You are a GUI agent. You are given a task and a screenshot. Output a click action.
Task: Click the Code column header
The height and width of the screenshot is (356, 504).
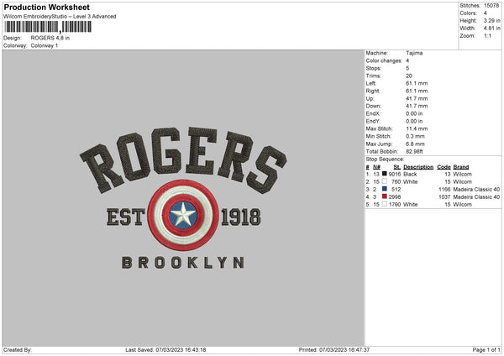pos(444,167)
